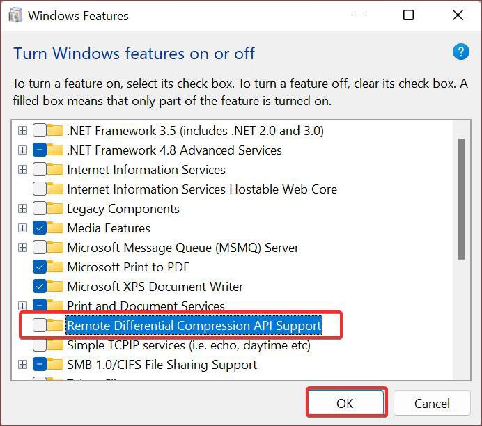Select Simple TCPIP services item
482x426 pixels.
coord(189,345)
